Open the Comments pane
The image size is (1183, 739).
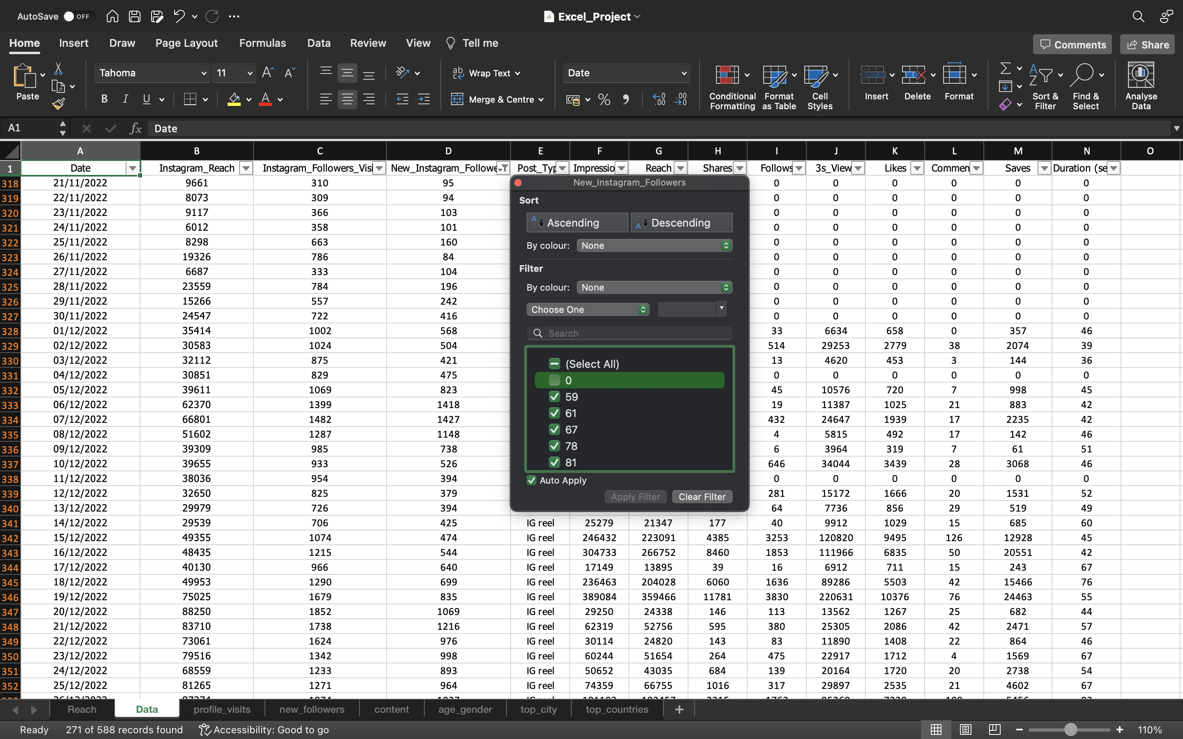point(1072,44)
